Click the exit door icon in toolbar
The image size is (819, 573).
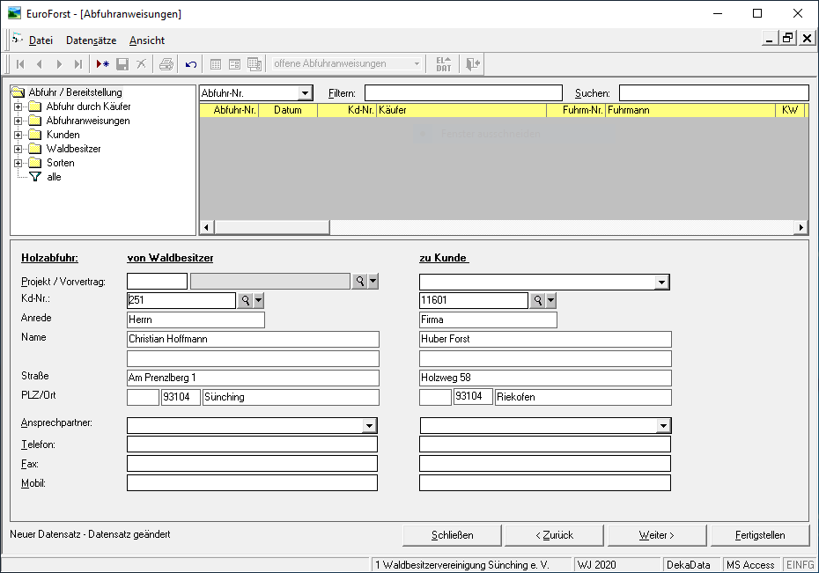coord(473,64)
